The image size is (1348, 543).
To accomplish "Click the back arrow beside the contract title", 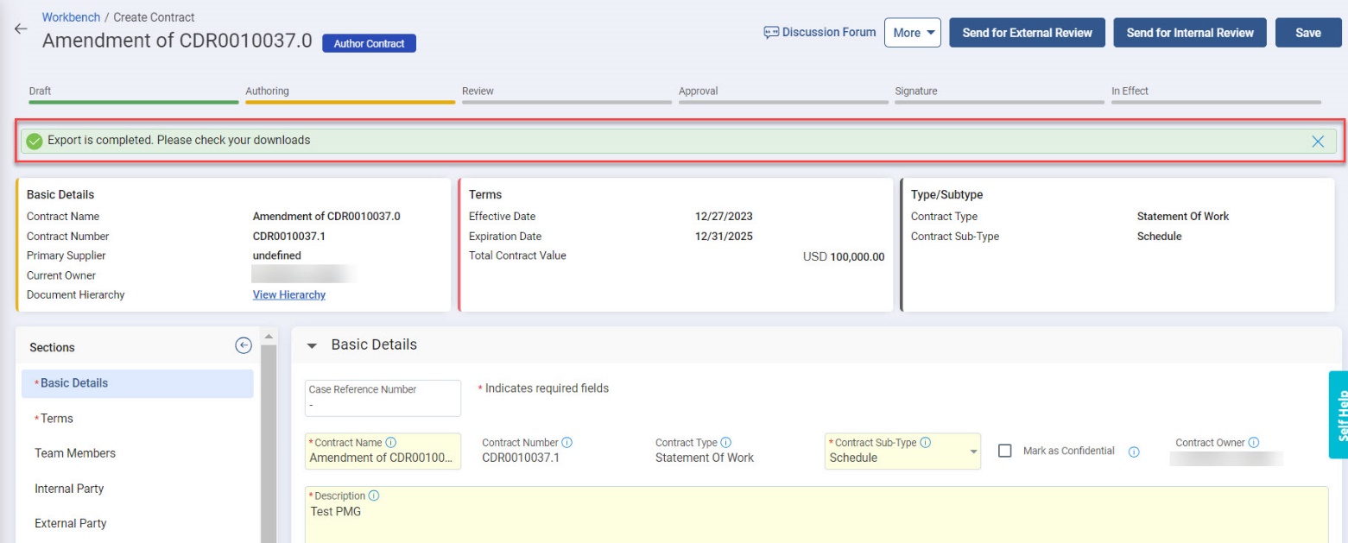I will (21, 28).
